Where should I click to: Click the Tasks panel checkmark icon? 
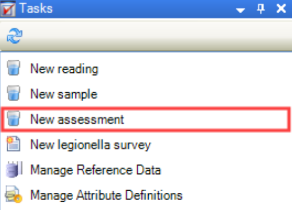point(8,9)
